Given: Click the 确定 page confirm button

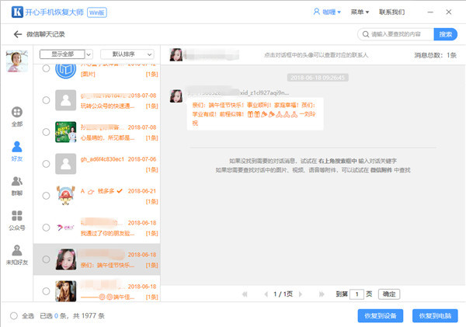Looking at the screenshot, I should 389,294.
